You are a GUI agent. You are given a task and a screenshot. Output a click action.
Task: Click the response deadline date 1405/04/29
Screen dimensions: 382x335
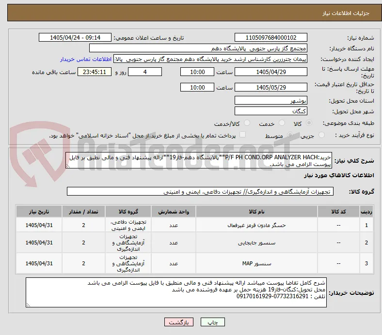point(271,72)
